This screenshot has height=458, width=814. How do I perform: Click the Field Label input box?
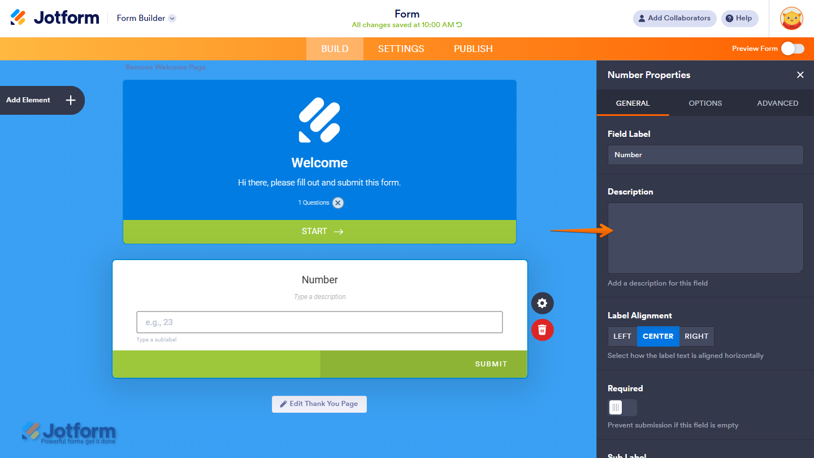[705, 155]
